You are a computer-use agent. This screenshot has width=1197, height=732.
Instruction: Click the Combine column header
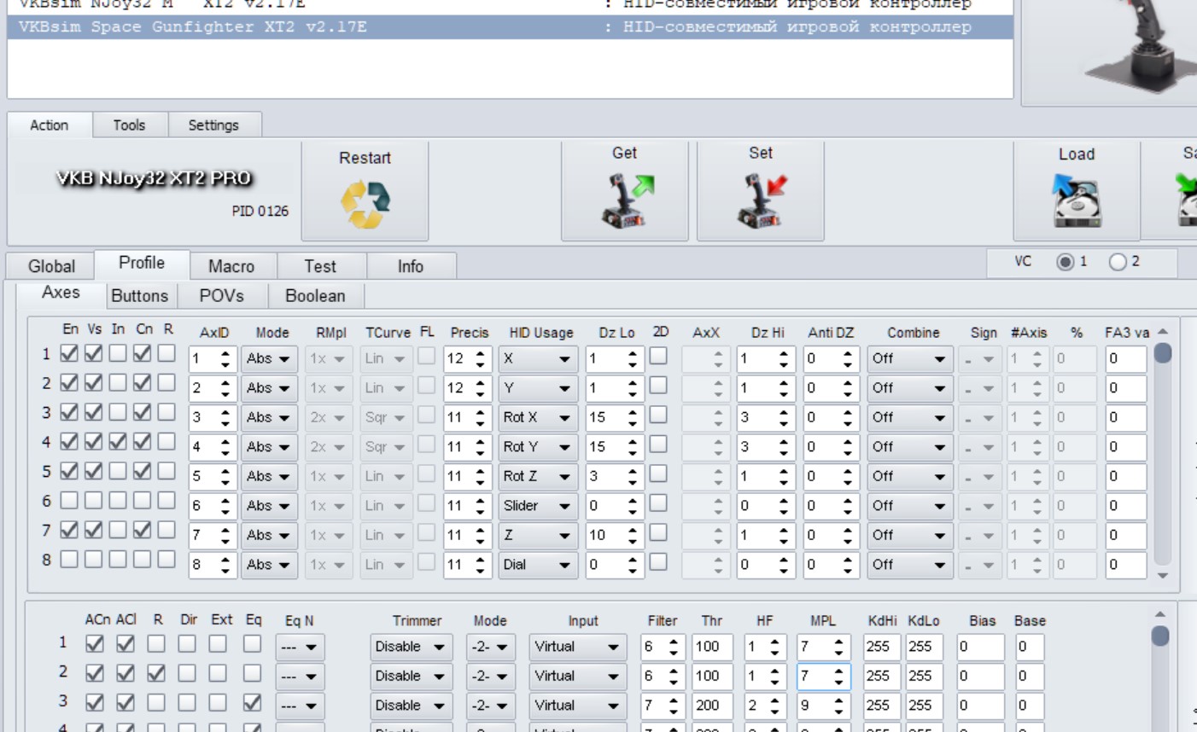click(x=913, y=333)
